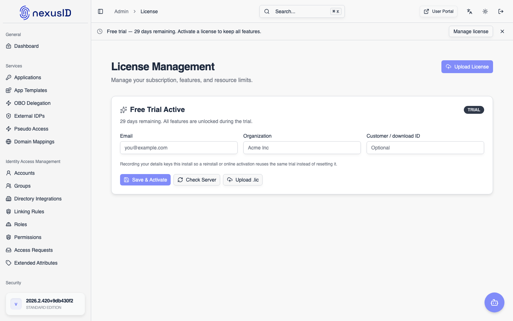
Task: Click the Linking Rules shield icon
Action: 9,212
